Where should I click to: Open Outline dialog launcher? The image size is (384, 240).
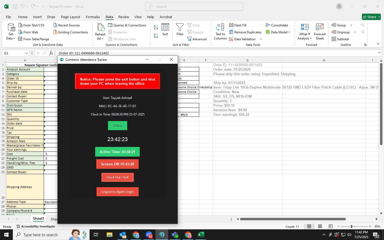click(365, 45)
